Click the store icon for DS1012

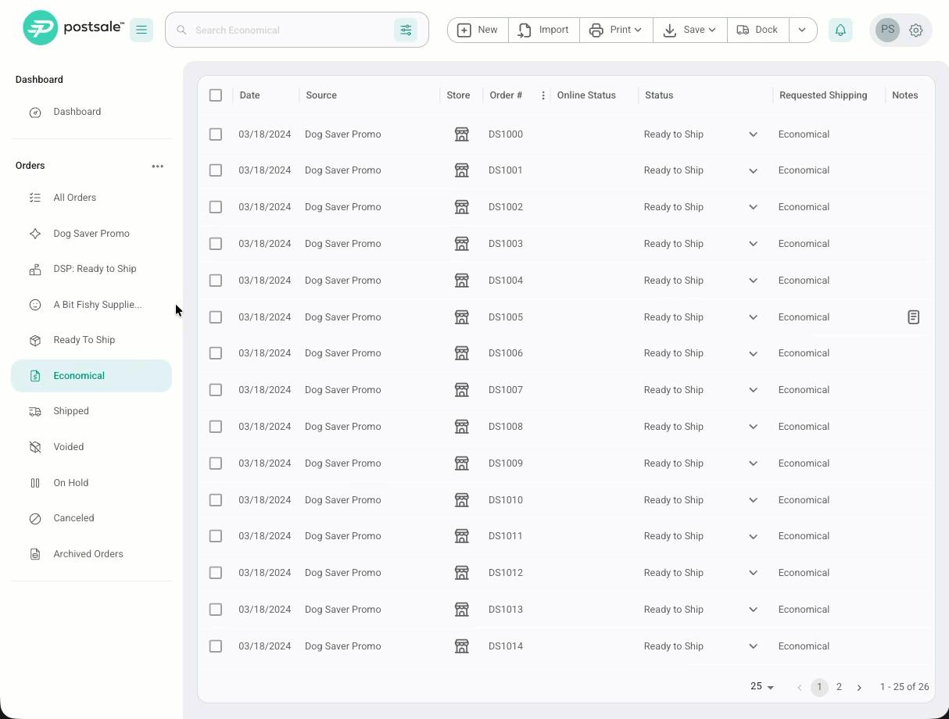click(x=462, y=573)
